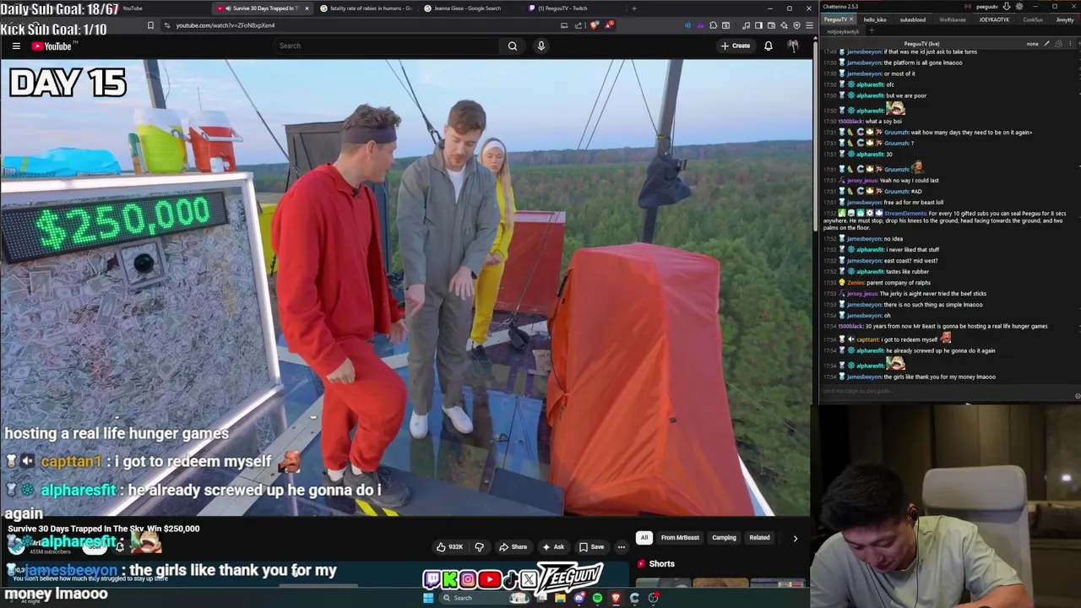Image resolution: width=1081 pixels, height=608 pixels.
Task: Open OBS Studio from taskbar
Action: click(x=653, y=598)
